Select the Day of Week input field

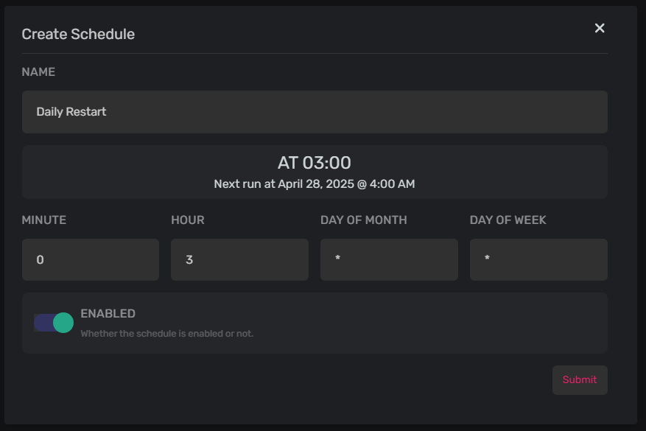pos(538,259)
